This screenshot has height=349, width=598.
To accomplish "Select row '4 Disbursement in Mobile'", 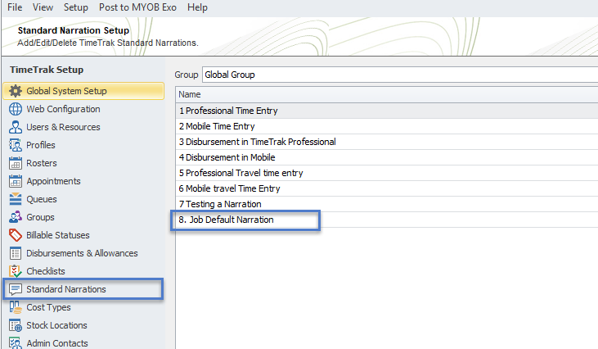I will pos(387,157).
